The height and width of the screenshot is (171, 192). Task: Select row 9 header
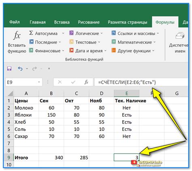point(9,158)
